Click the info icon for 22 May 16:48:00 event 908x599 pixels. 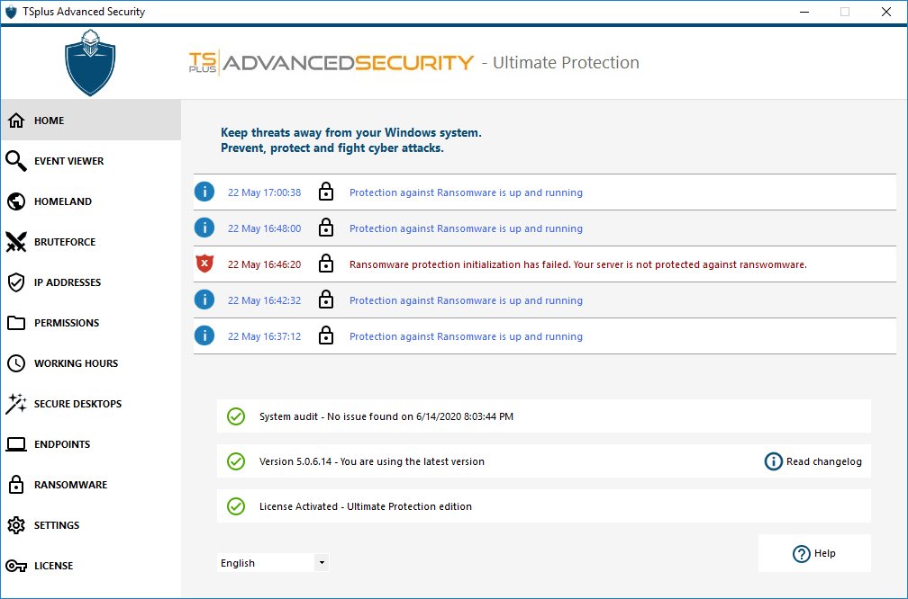[x=204, y=228]
